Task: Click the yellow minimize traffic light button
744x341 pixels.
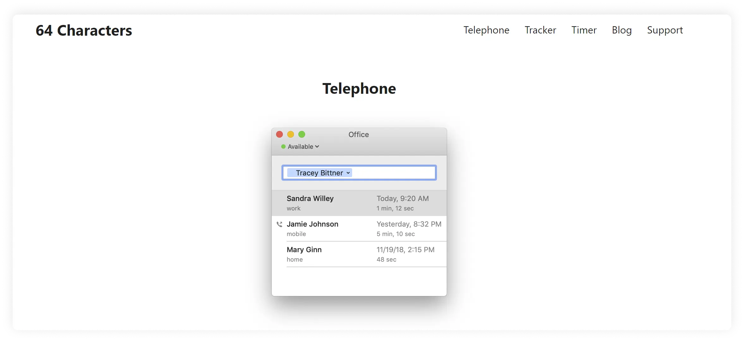Action: [x=290, y=134]
